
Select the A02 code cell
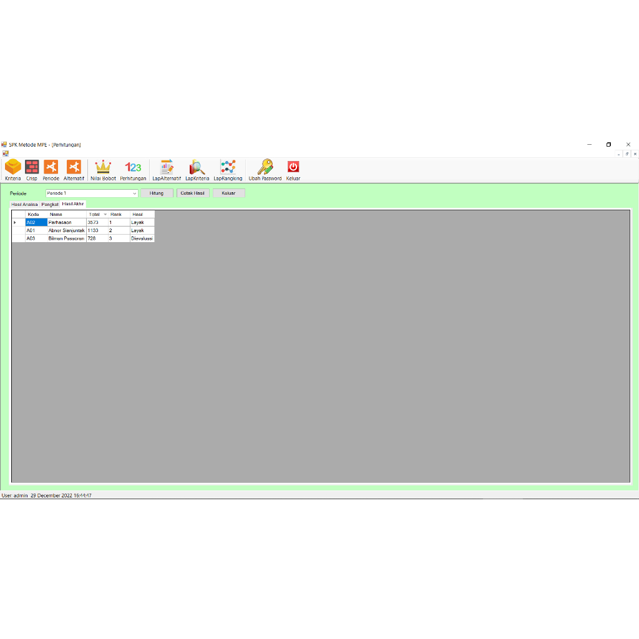coord(36,223)
